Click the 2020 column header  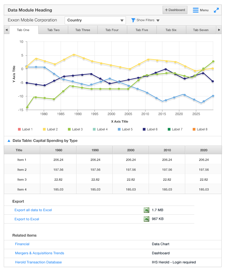pyautogui.click(x=203, y=150)
